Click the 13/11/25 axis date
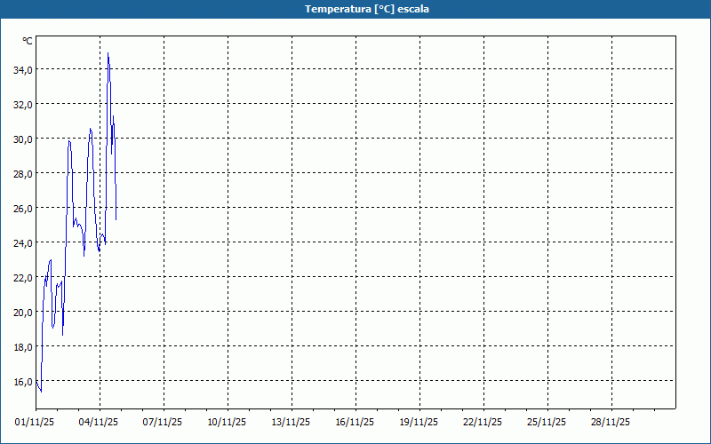Image resolution: width=711 pixels, height=444 pixels. tap(292, 422)
